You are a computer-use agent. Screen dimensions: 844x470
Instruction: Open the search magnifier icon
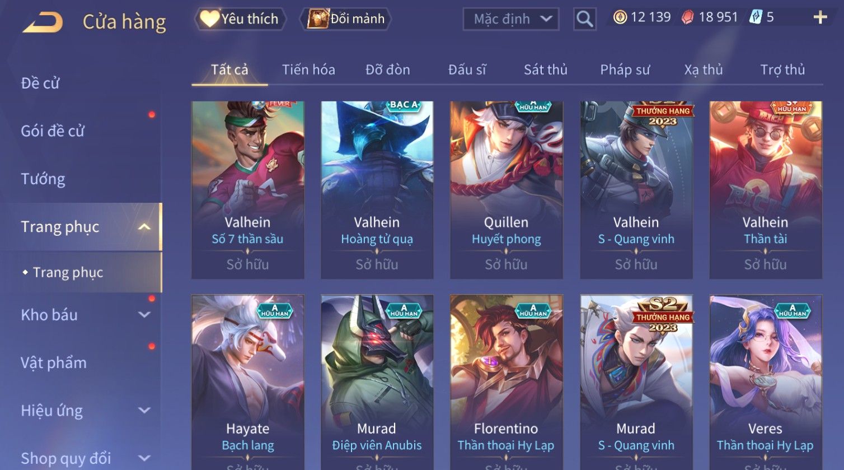(584, 19)
